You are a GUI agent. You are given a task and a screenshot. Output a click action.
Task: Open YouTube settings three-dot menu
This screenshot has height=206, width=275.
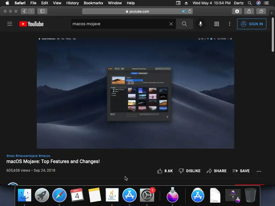(230, 24)
